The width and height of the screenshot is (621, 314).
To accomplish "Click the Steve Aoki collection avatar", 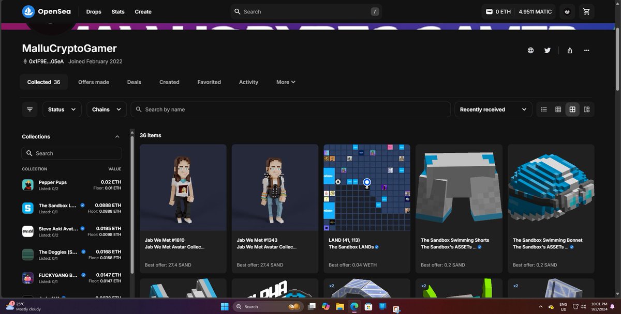I will tap(28, 231).
